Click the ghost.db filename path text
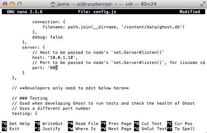Screen dimensions: 207x133 pos(153,27)
